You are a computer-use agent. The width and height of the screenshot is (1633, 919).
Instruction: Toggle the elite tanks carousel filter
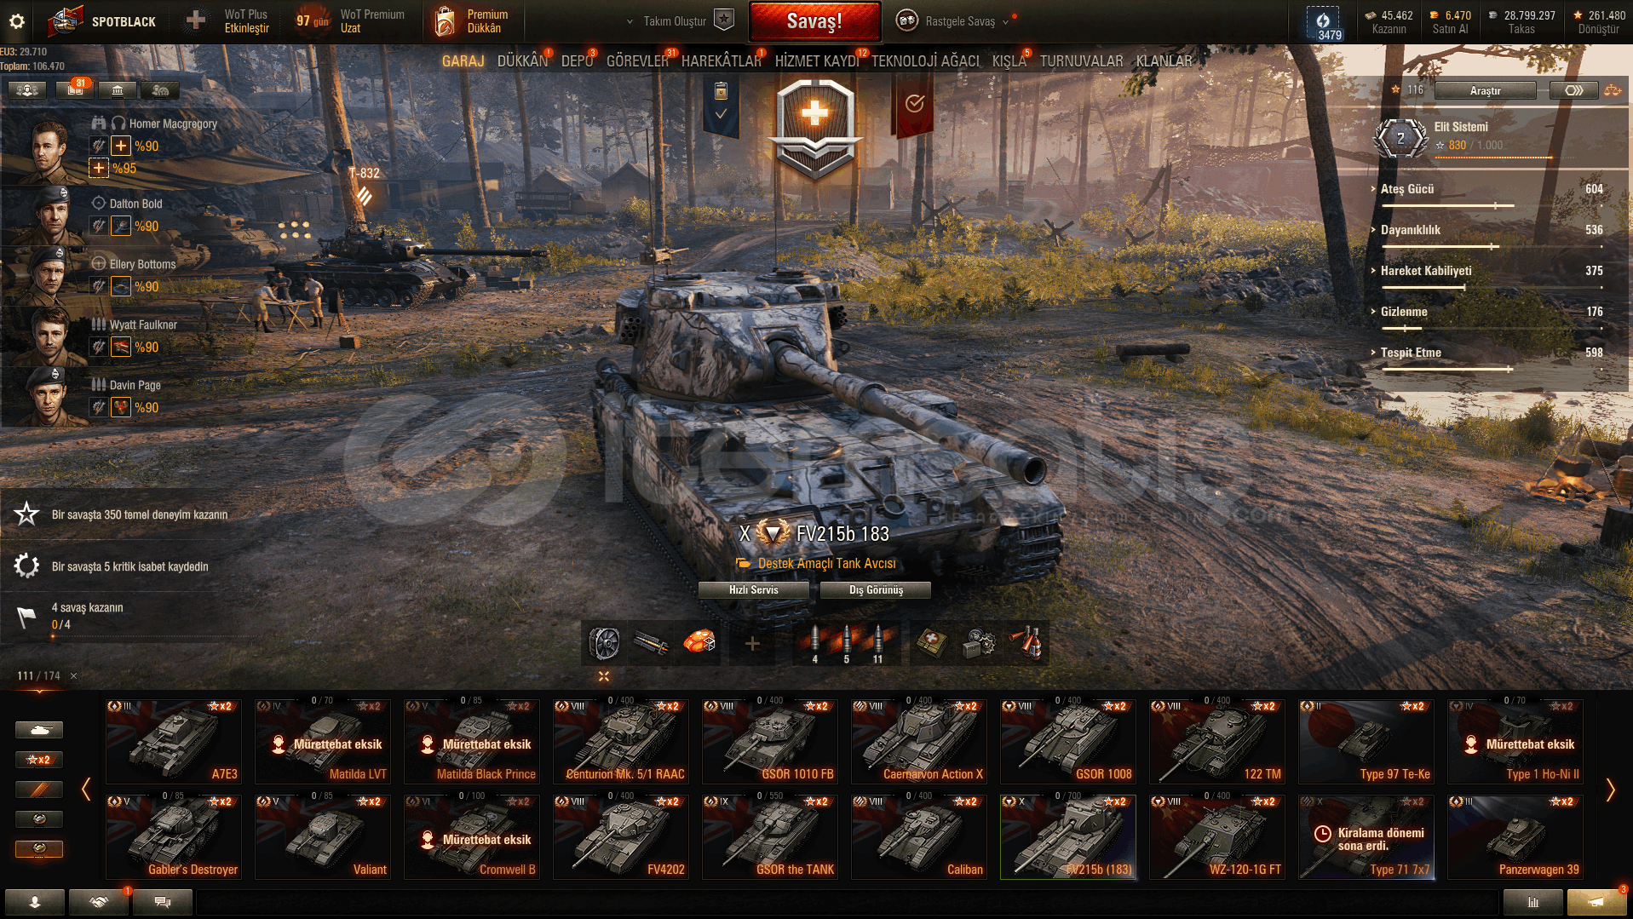click(x=39, y=819)
